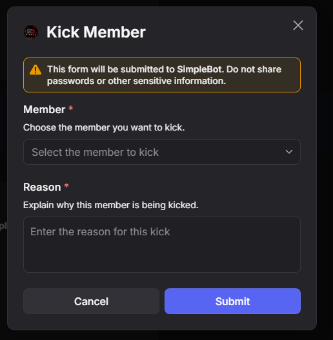Open the member selection dropdown
Screen dimensions: 333x340
[162, 152]
